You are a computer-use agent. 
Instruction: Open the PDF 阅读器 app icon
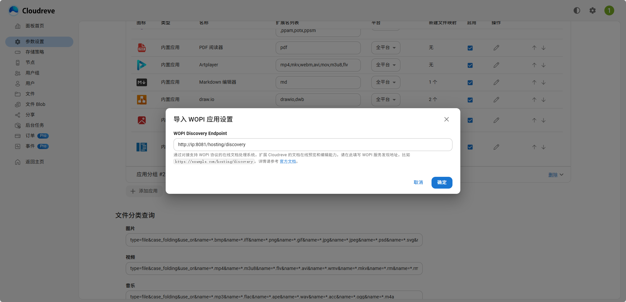(x=141, y=47)
